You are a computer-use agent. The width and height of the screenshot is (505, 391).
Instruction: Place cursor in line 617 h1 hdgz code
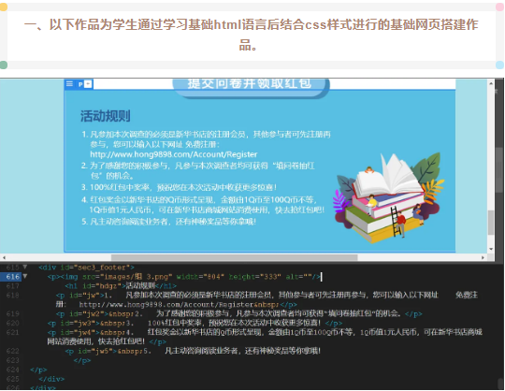tap(121, 285)
